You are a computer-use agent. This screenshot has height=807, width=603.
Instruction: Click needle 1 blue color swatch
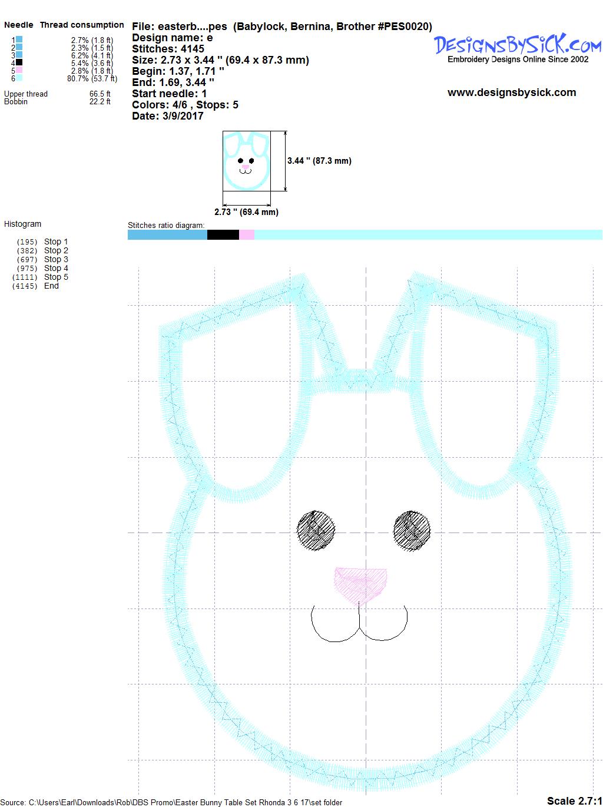point(19,40)
